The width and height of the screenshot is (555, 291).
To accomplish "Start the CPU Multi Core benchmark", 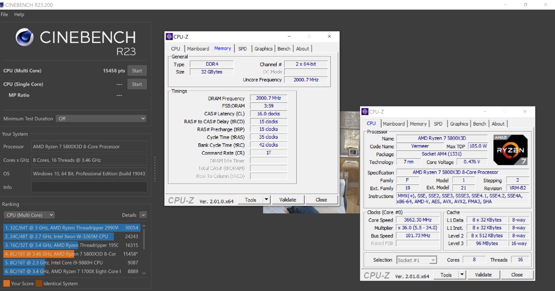I will point(137,71).
